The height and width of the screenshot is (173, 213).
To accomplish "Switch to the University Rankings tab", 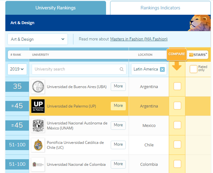I will (56, 8).
